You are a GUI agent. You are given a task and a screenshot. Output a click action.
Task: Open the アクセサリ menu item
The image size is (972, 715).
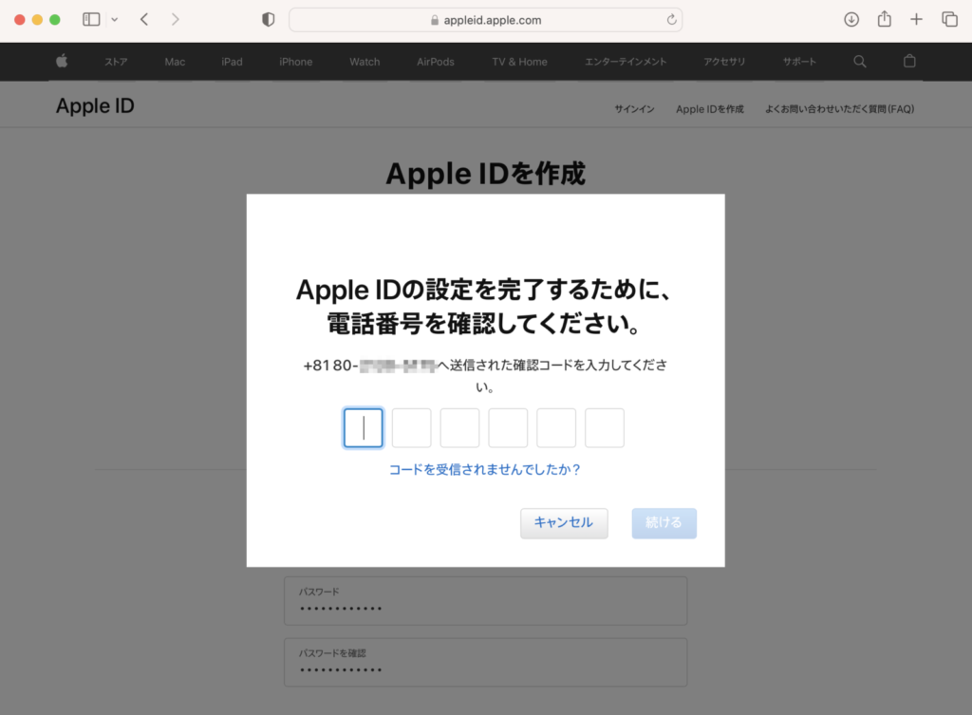point(724,62)
